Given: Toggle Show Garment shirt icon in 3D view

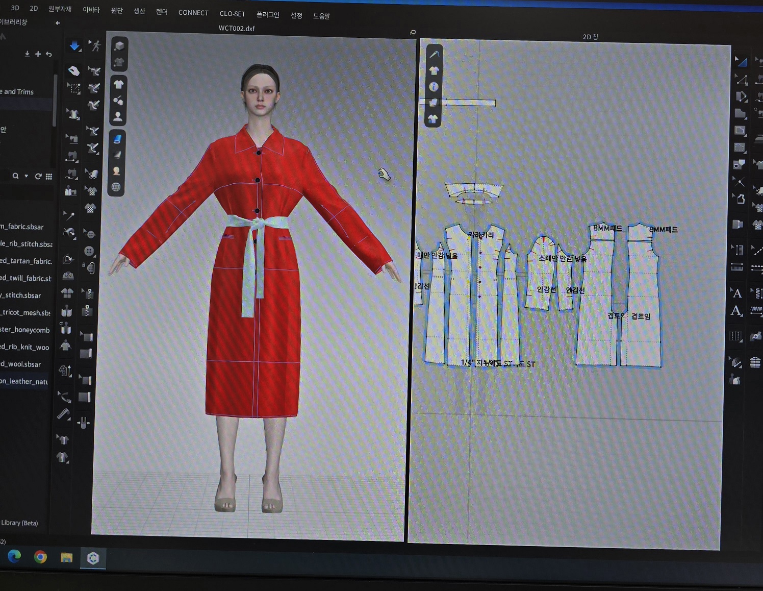Looking at the screenshot, I should (x=118, y=84).
